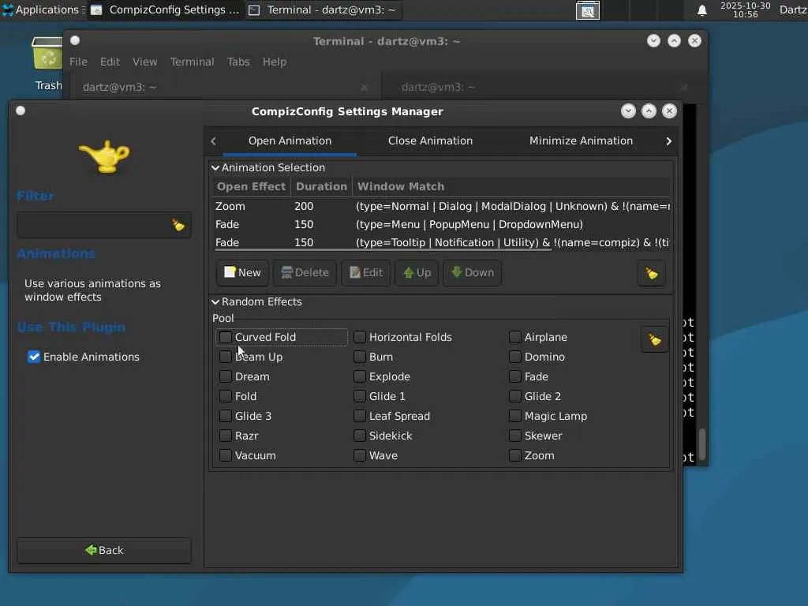
Task: Tick the Explode checkbox
Action: [x=360, y=376]
